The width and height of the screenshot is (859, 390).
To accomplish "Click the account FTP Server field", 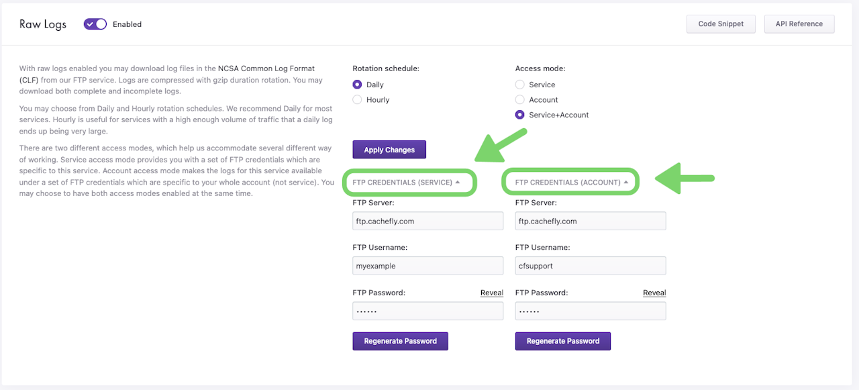I will click(x=590, y=222).
